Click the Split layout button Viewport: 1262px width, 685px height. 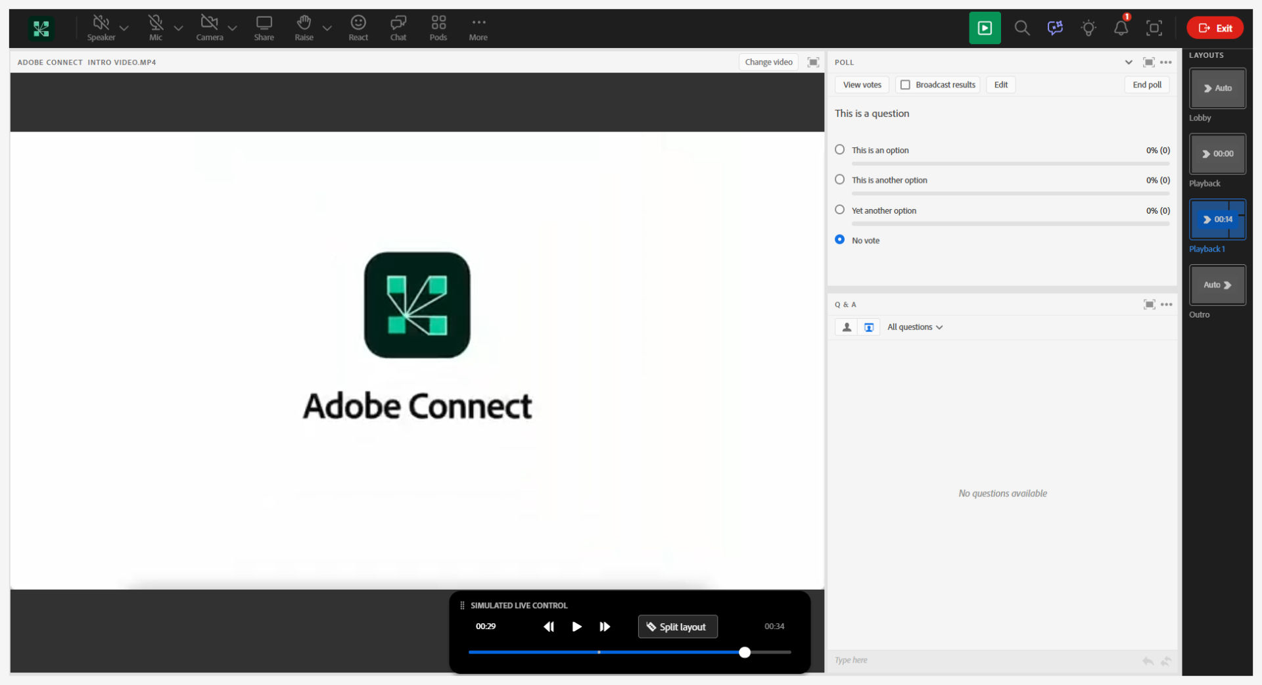[678, 627]
